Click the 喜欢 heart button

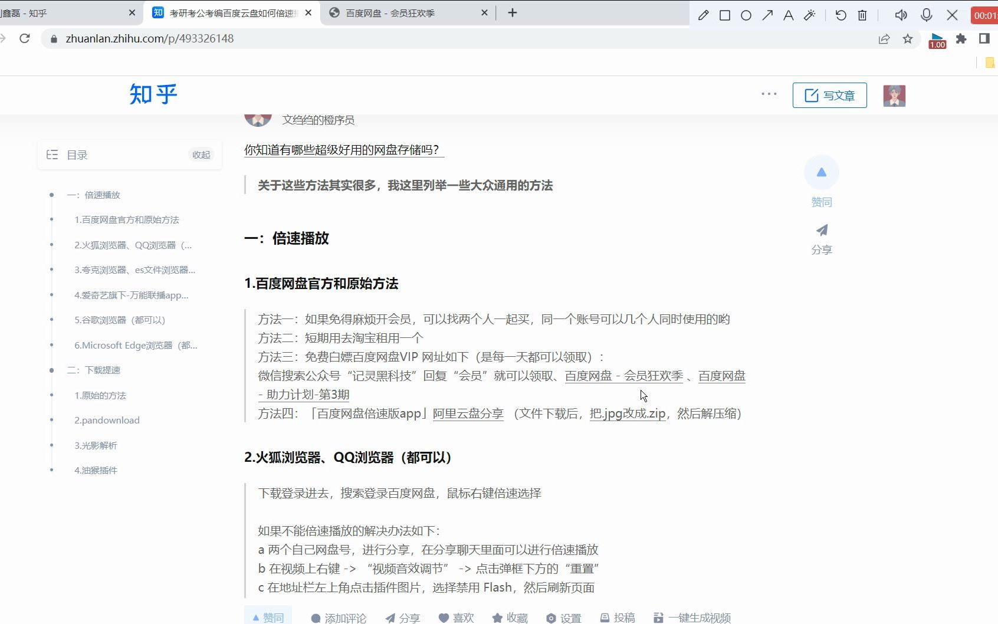coord(456,618)
